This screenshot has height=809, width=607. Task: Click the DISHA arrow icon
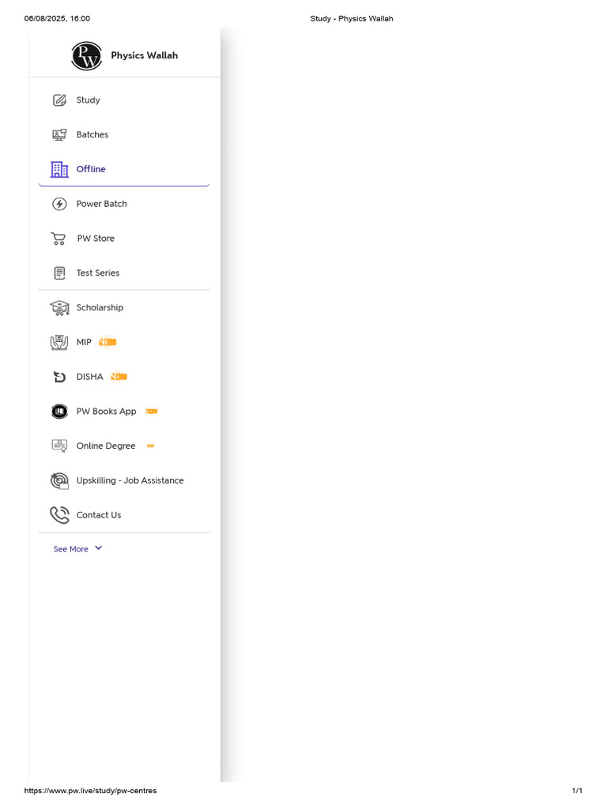[59, 377]
